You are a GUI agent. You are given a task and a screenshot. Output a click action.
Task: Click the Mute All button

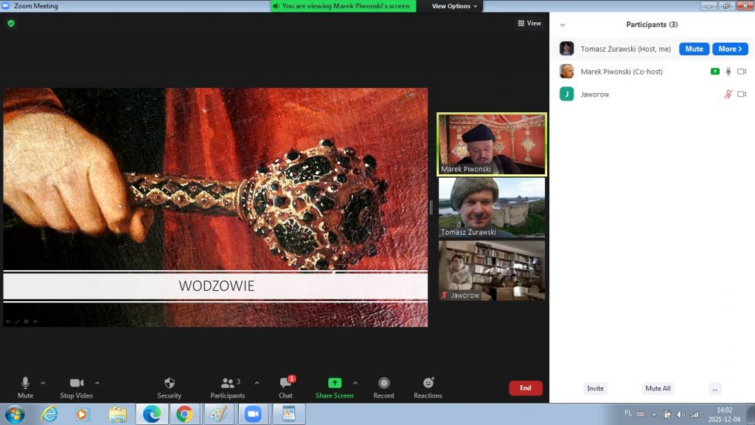658,389
